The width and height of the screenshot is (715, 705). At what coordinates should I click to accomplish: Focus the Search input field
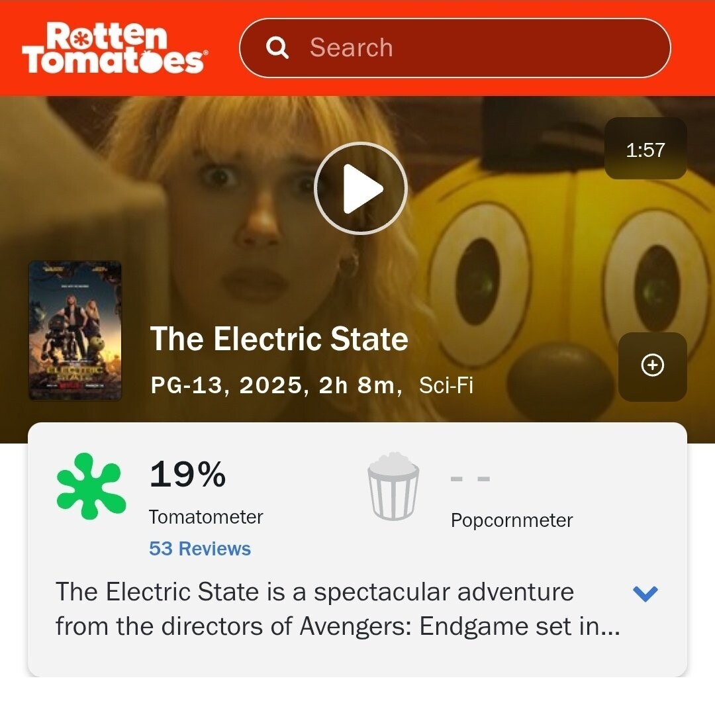coord(455,48)
